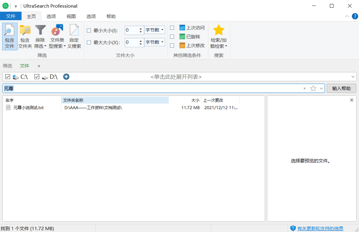Screen dimensions: 359x232
Task: Enable the 最大大小 checkbox
Action: (x=89, y=42)
